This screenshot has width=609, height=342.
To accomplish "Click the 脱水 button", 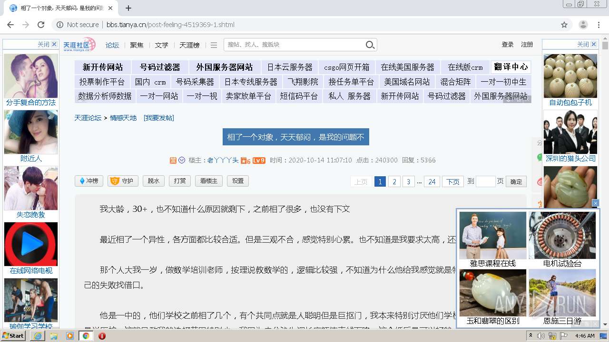I will 154,181.
